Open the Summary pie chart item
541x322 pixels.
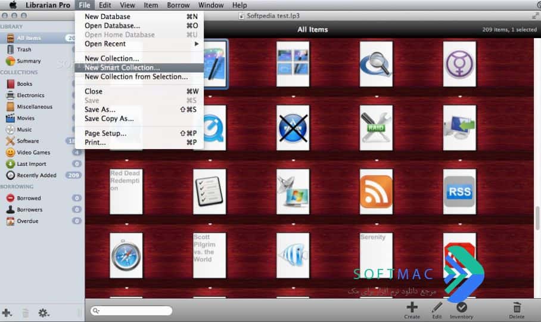pos(10,61)
